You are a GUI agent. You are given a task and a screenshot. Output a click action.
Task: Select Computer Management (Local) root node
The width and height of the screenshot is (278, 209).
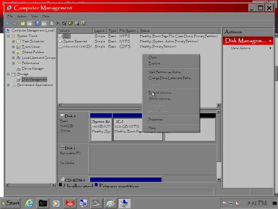pos(33,30)
